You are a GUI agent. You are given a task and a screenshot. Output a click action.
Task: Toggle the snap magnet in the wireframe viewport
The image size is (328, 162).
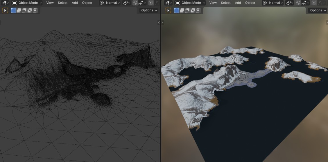(x=135, y=3)
